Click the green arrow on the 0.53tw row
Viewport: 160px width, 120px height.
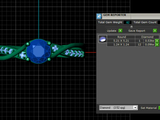(157, 41)
